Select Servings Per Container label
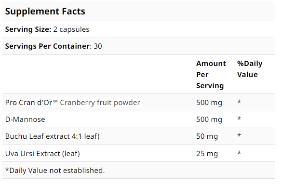282x185 pixels. (48, 46)
